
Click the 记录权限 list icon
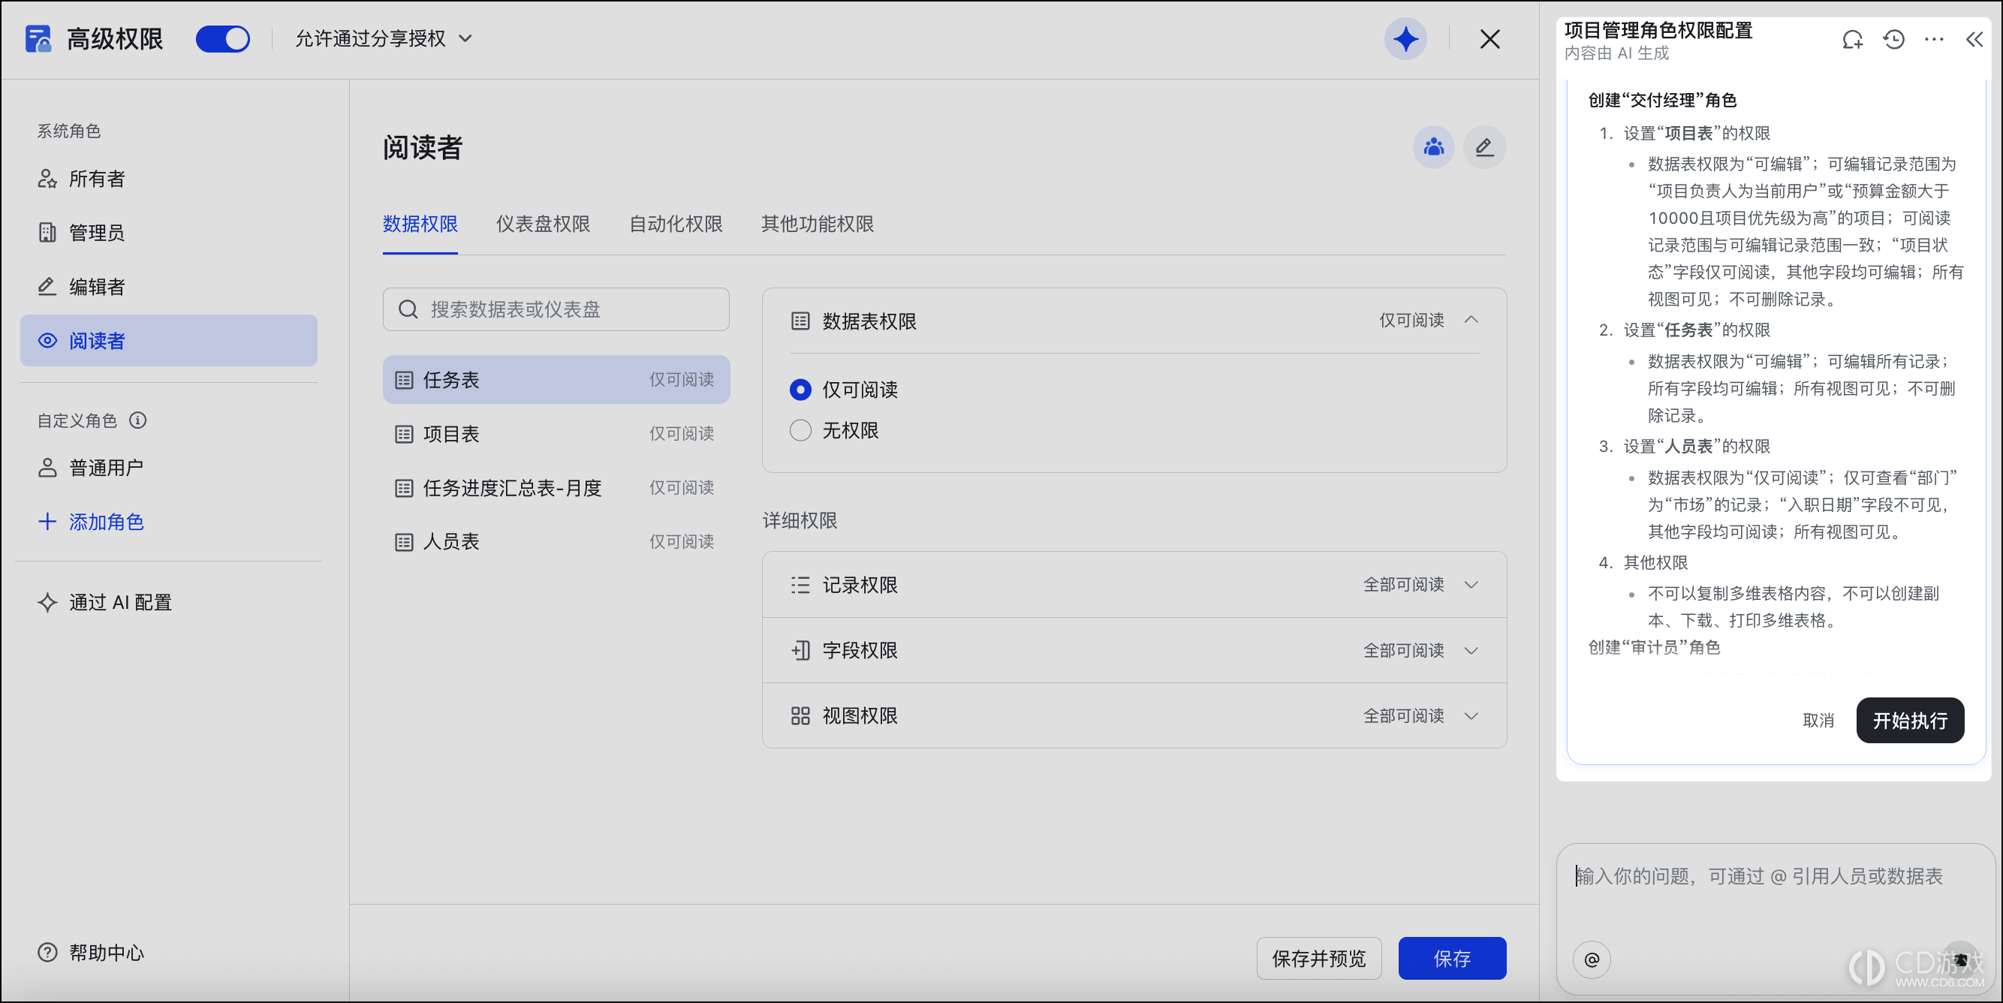pos(800,585)
